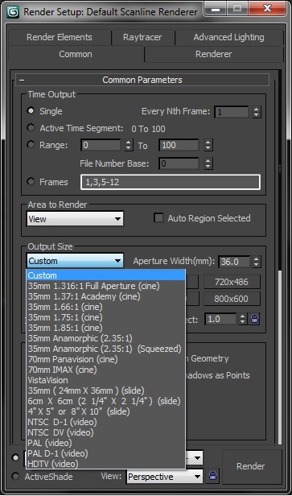Viewport: 292px width, 496px height.
Task: Switch to the Renderer tab
Action: [214, 54]
